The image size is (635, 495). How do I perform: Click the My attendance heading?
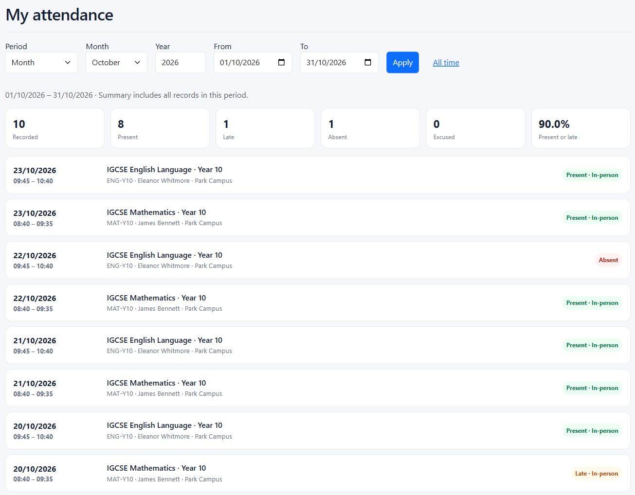tap(59, 15)
